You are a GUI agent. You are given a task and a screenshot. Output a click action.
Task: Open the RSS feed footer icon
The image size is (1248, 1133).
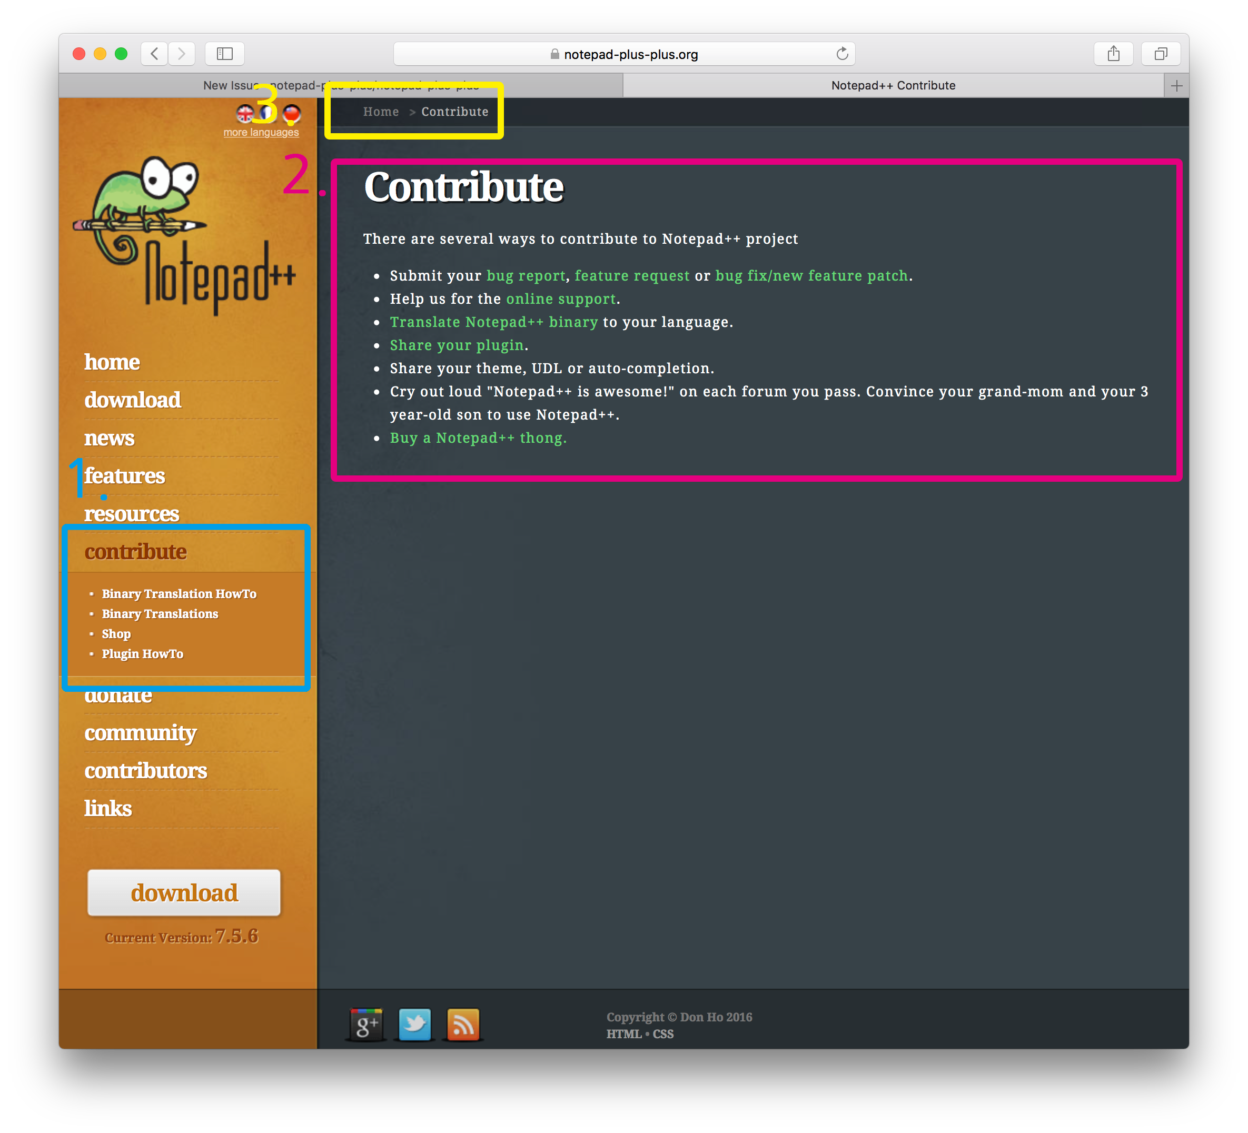pos(463,1025)
